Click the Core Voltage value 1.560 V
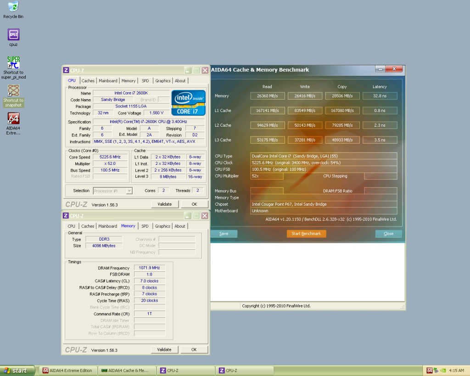 click(156, 113)
